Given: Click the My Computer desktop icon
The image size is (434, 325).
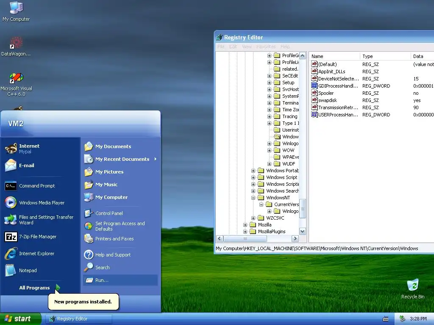Looking at the screenshot, I should coord(16,11).
